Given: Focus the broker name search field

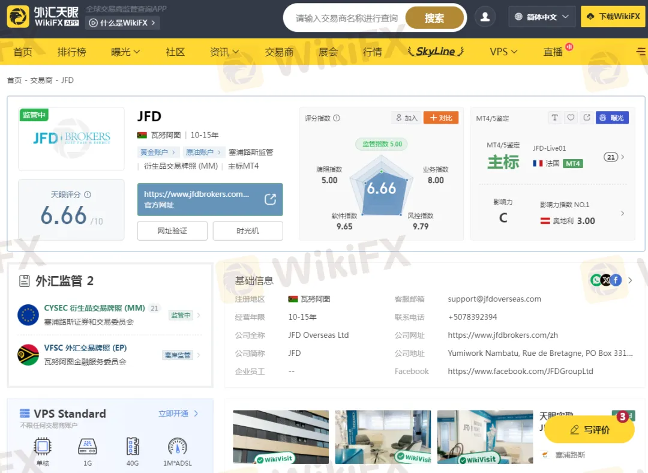Looking at the screenshot, I should click(346, 18).
